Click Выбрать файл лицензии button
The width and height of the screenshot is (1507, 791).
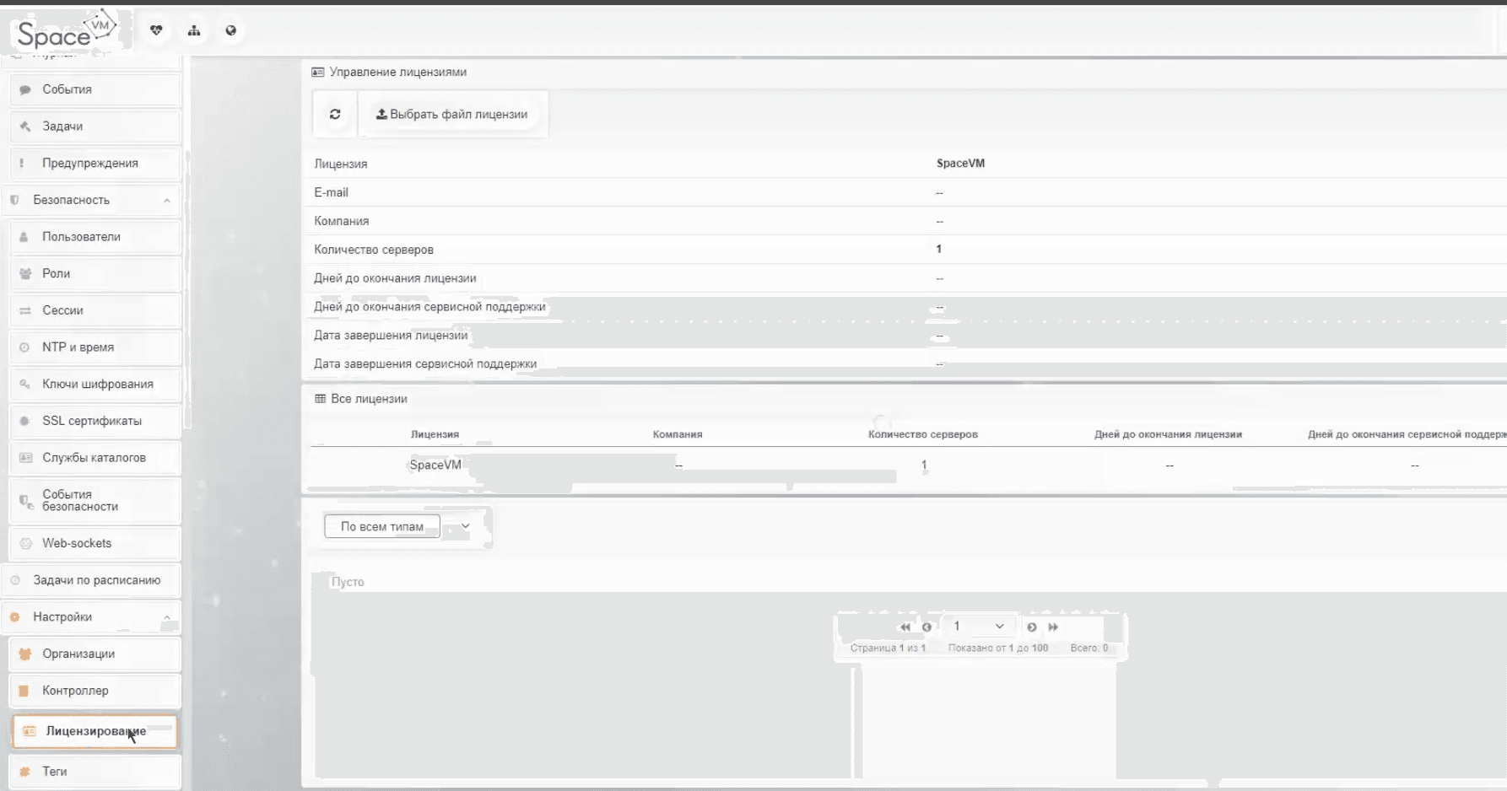tap(452, 114)
